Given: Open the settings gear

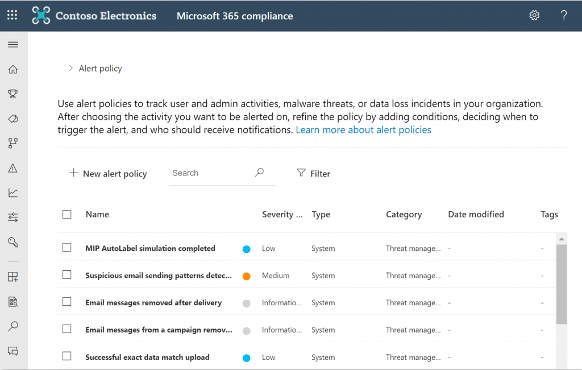Looking at the screenshot, I should coord(534,15).
